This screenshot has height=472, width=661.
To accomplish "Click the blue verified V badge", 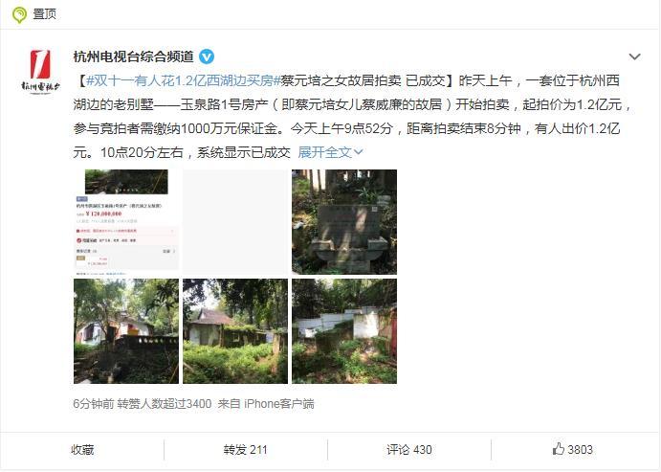I will (207, 56).
